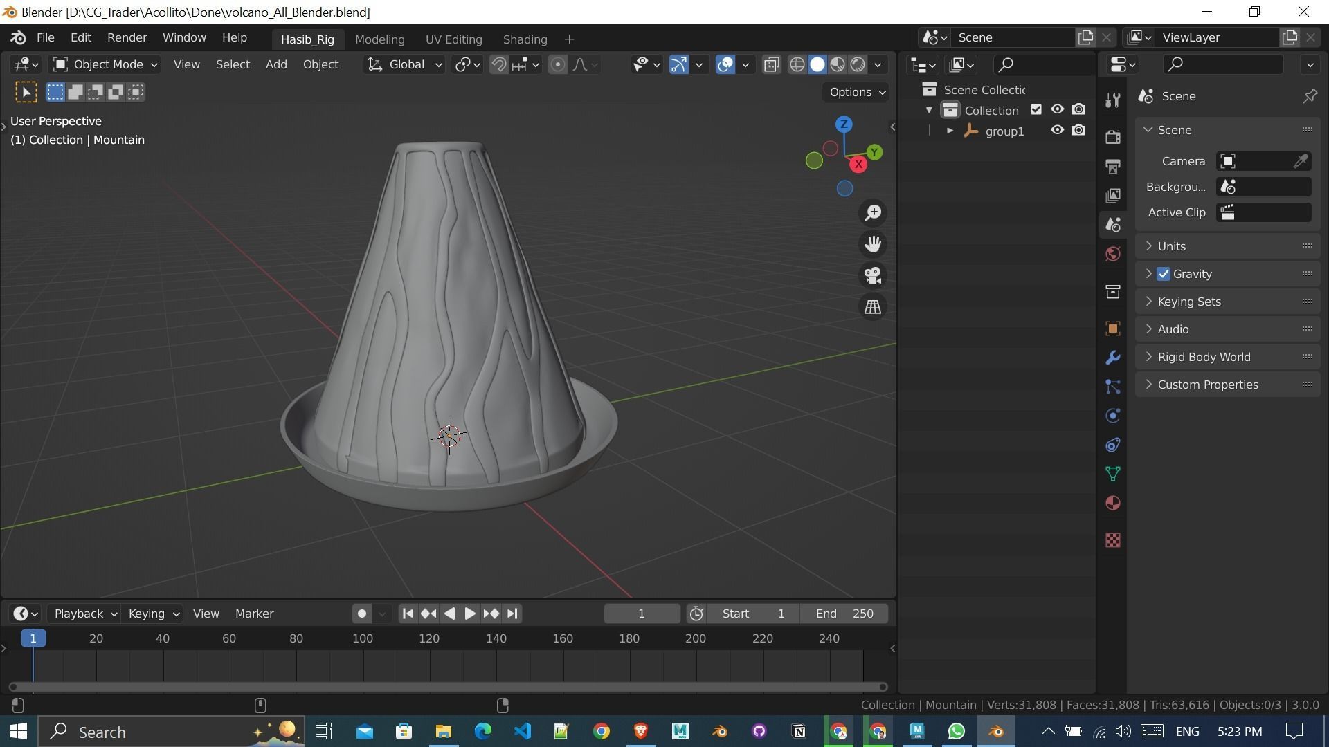Open the Object Data mesh properties tab
This screenshot has height=747, width=1329.
1112,474
